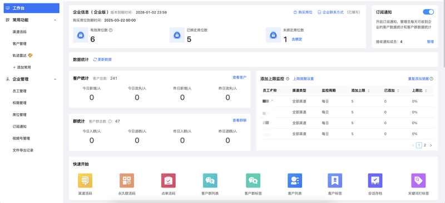445x203 pixels.
Task: Open 渠道活码 in sidebar menu
Action: [x=19, y=32]
